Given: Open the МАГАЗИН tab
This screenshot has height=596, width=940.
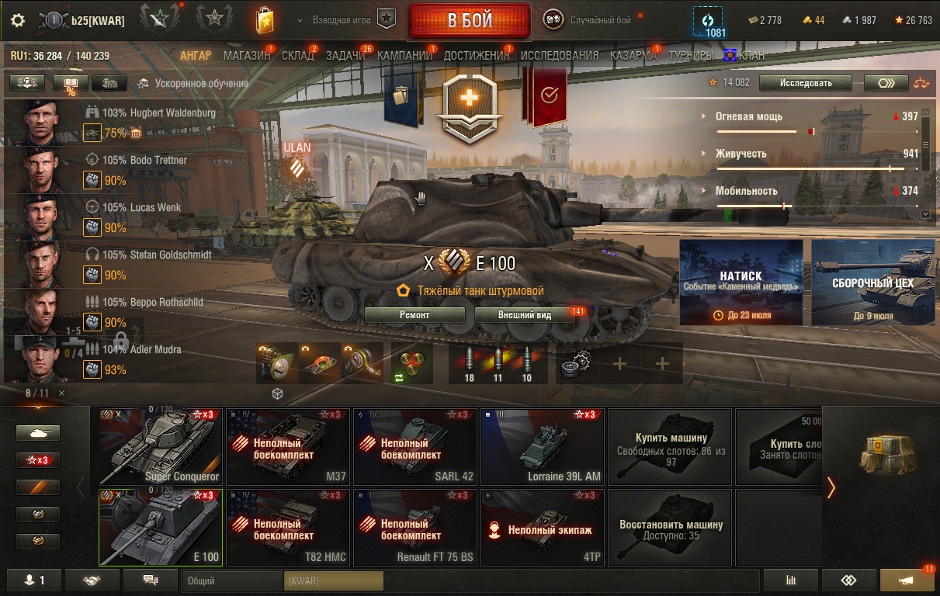Looking at the screenshot, I should [247, 56].
